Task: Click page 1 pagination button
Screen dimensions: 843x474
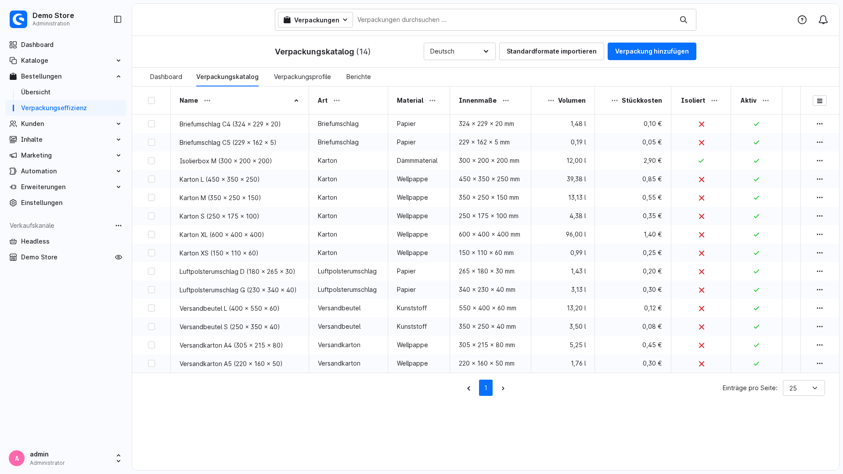Action: (486, 388)
